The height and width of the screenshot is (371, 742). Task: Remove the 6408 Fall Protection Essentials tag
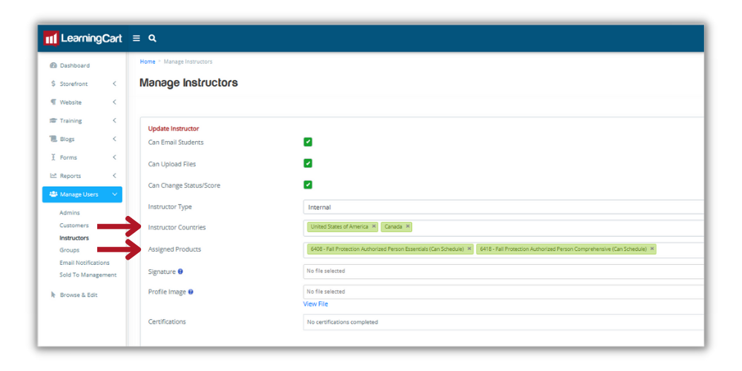click(x=469, y=249)
